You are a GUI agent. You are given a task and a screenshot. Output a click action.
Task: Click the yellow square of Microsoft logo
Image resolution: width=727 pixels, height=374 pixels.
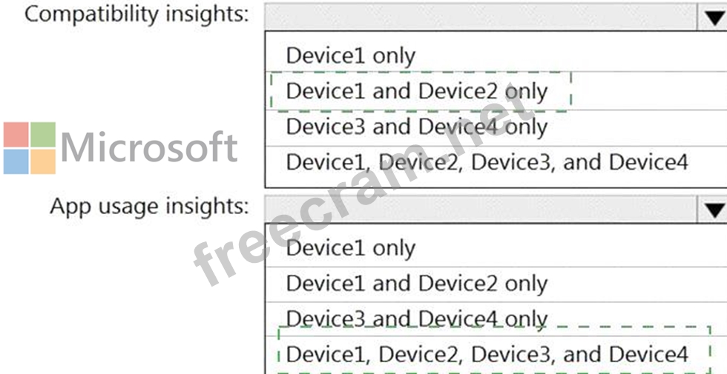(x=43, y=161)
